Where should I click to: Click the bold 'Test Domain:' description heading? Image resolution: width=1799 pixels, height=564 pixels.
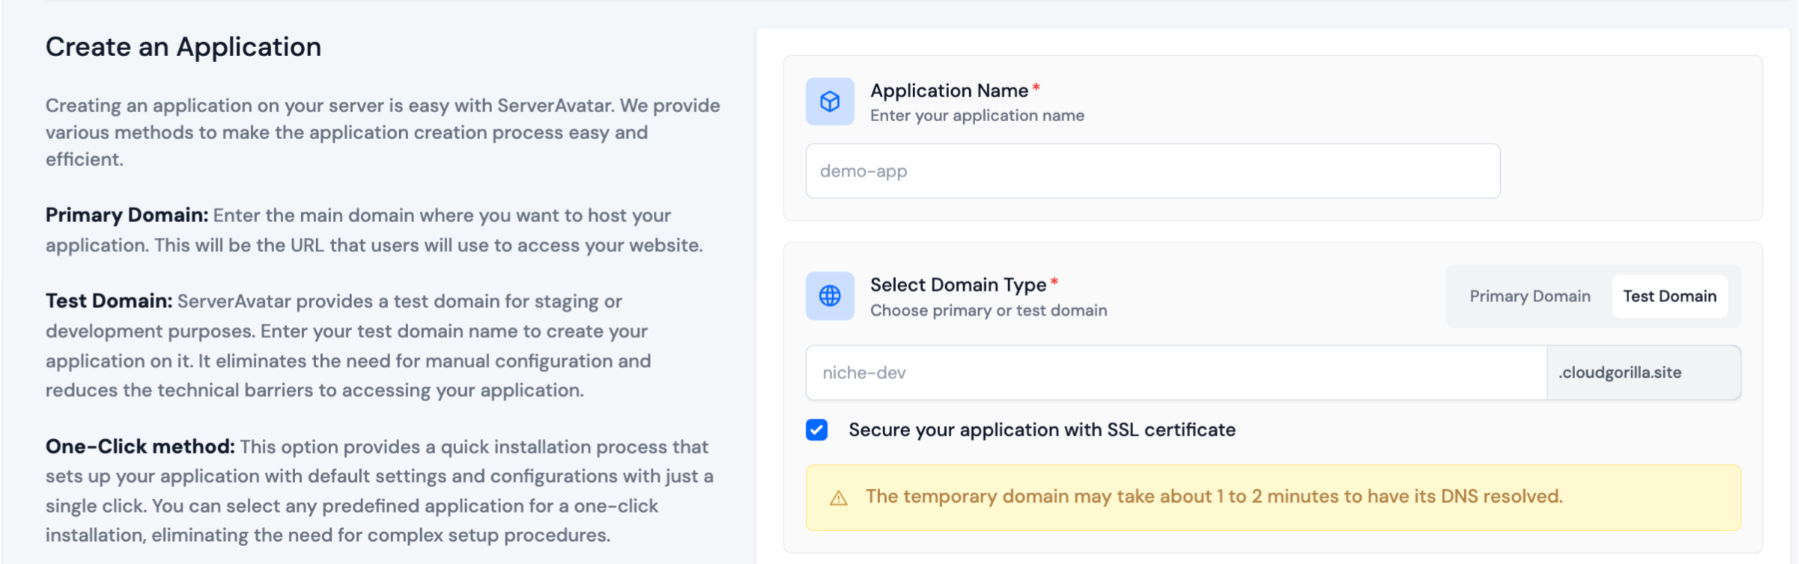click(x=109, y=301)
